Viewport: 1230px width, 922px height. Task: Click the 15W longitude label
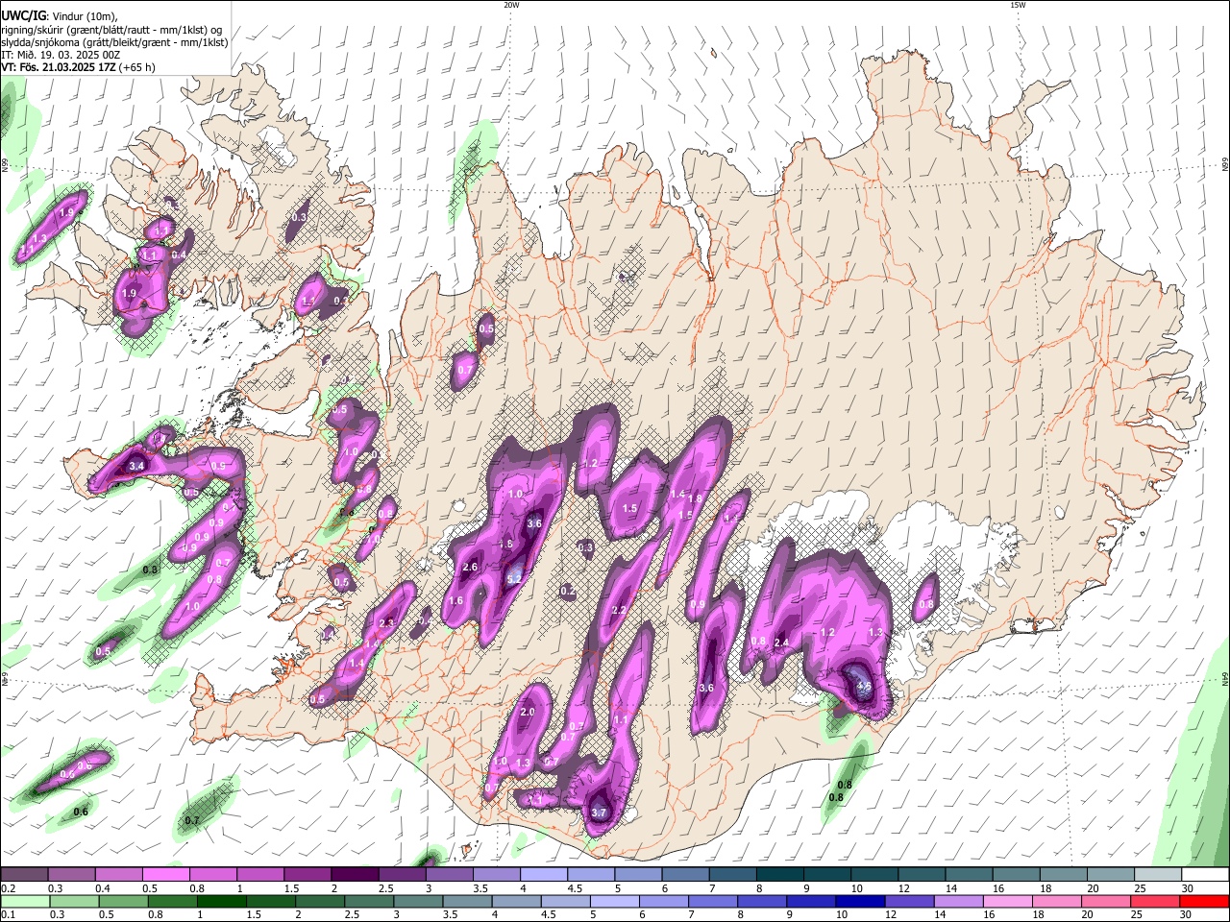[x=1017, y=5]
